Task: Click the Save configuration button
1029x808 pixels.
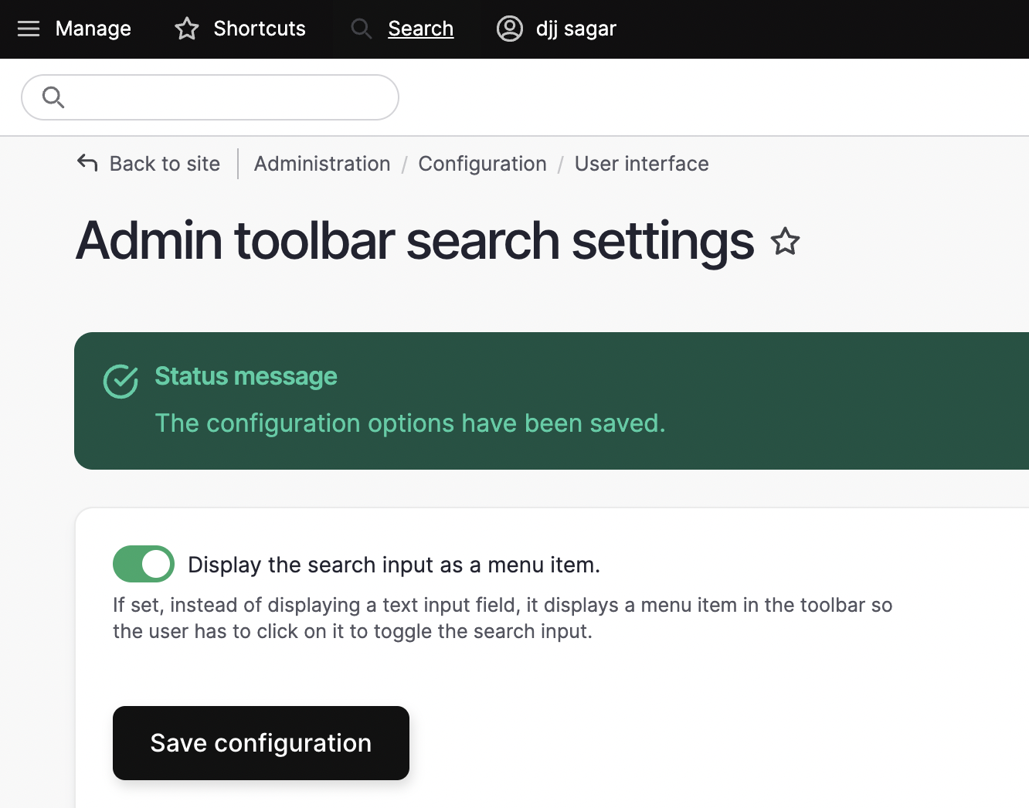Action: 260,742
